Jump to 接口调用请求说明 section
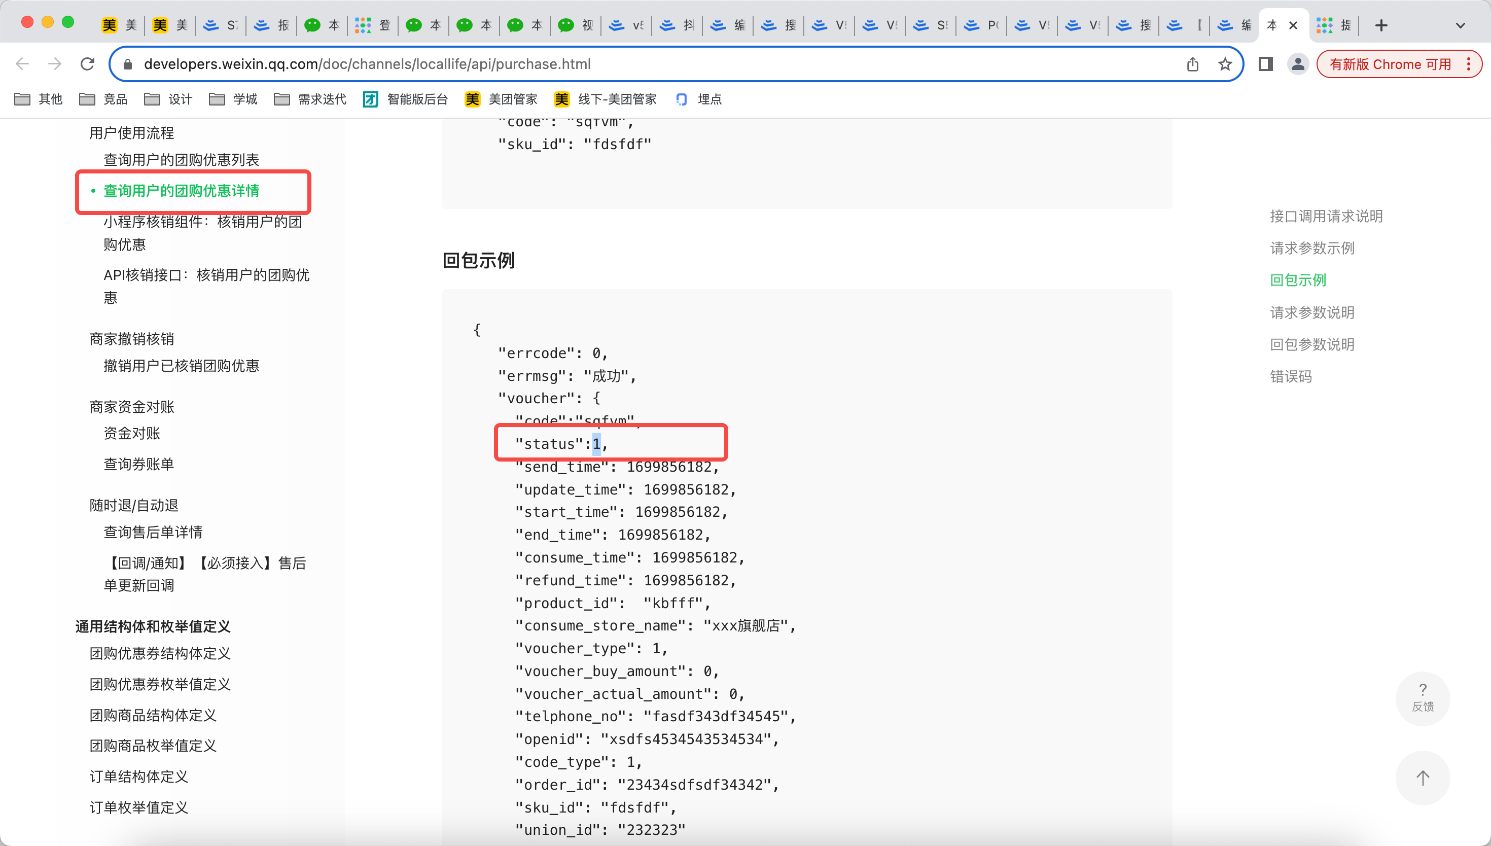1491x846 pixels. [x=1326, y=216]
